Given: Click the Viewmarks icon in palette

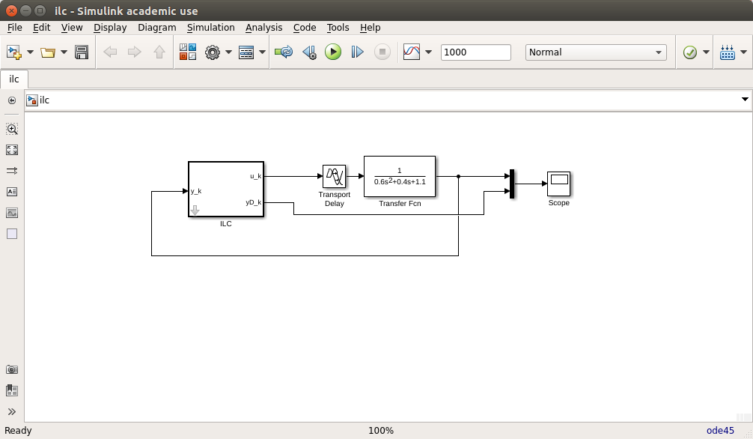Looking at the screenshot, I should point(12,390).
